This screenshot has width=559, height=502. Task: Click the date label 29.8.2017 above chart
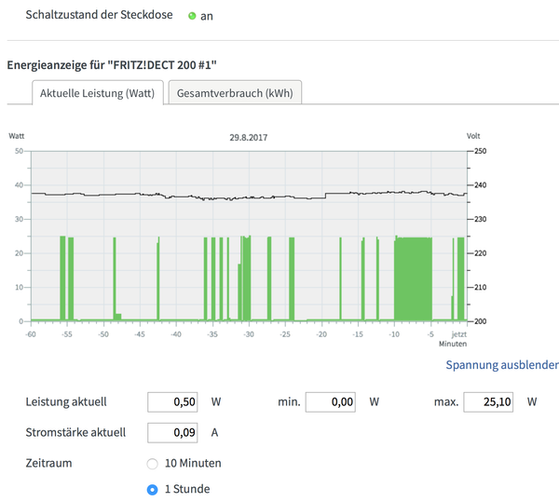249,137
